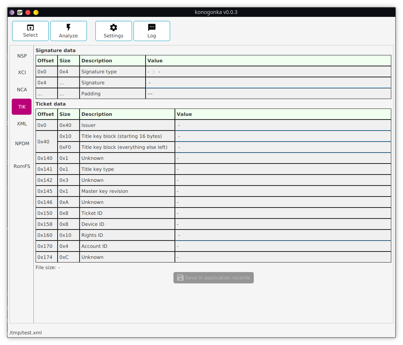Click offset cell '0x140'

(47, 158)
